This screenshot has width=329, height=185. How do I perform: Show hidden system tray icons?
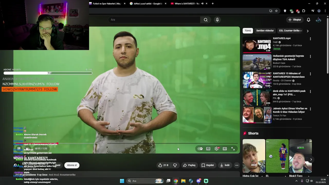click(x=296, y=181)
